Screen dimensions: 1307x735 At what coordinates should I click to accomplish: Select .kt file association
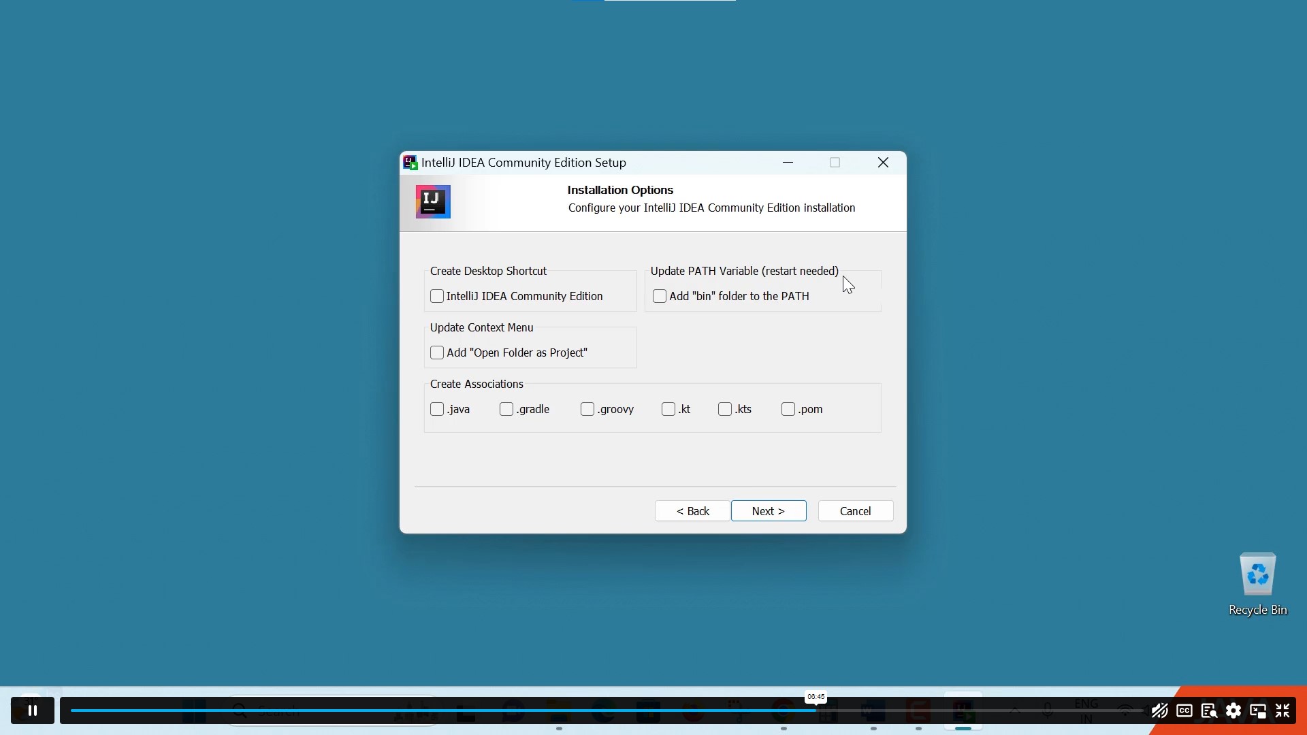tap(668, 409)
